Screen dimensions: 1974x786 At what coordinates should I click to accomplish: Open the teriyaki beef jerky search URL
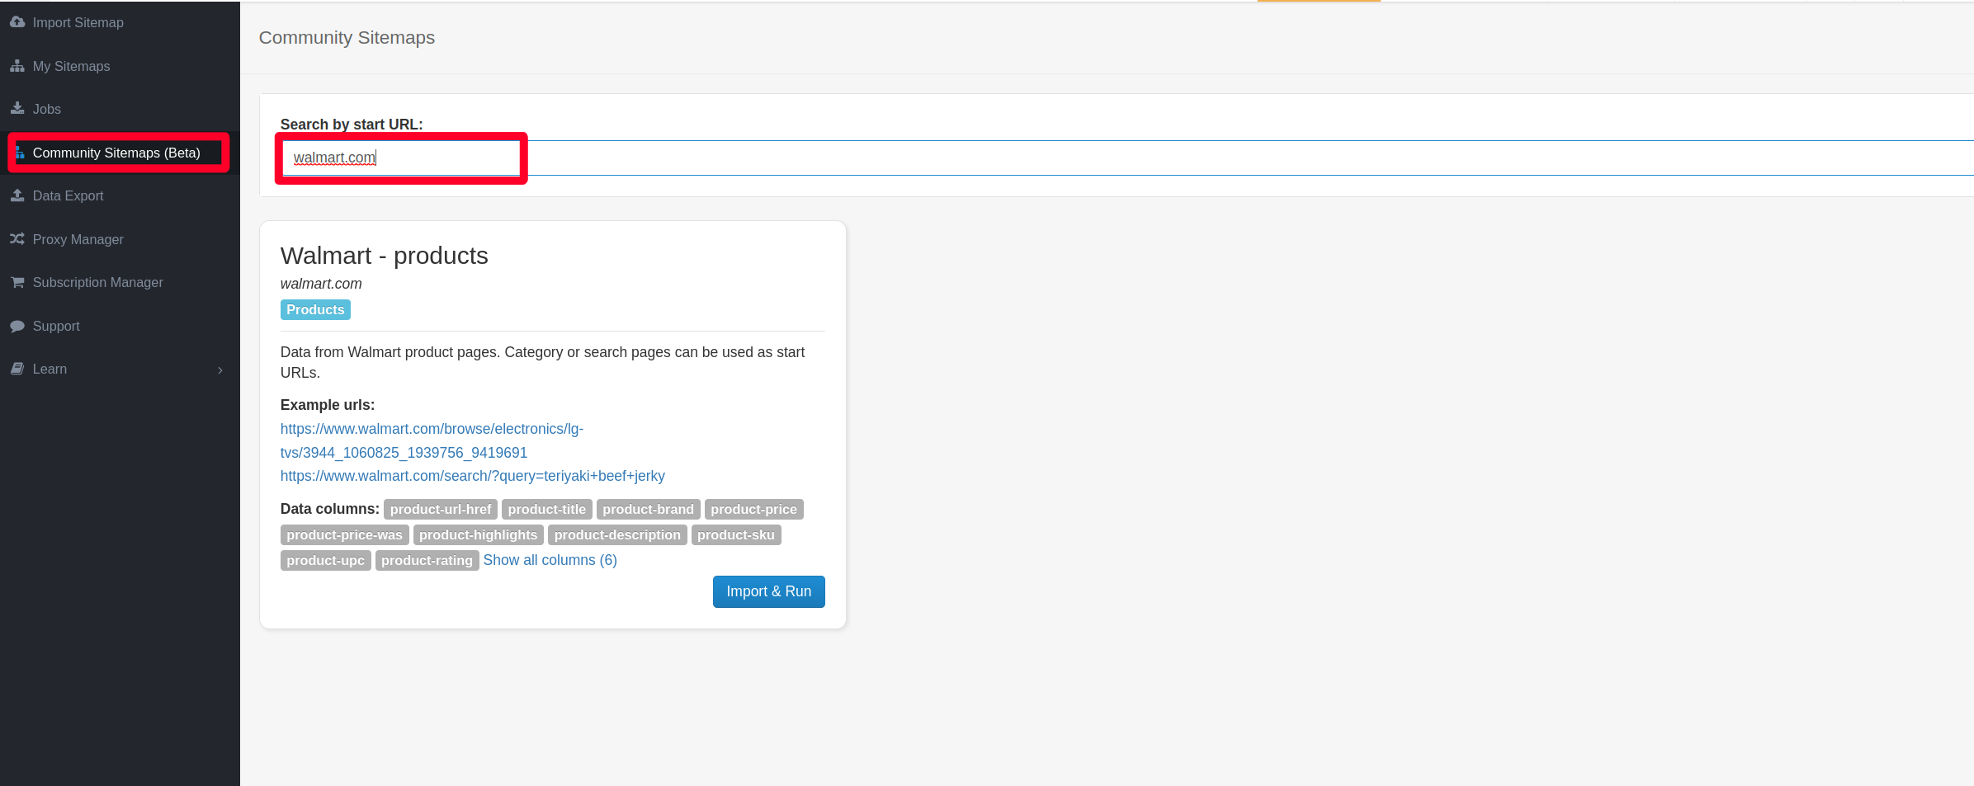[472, 476]
